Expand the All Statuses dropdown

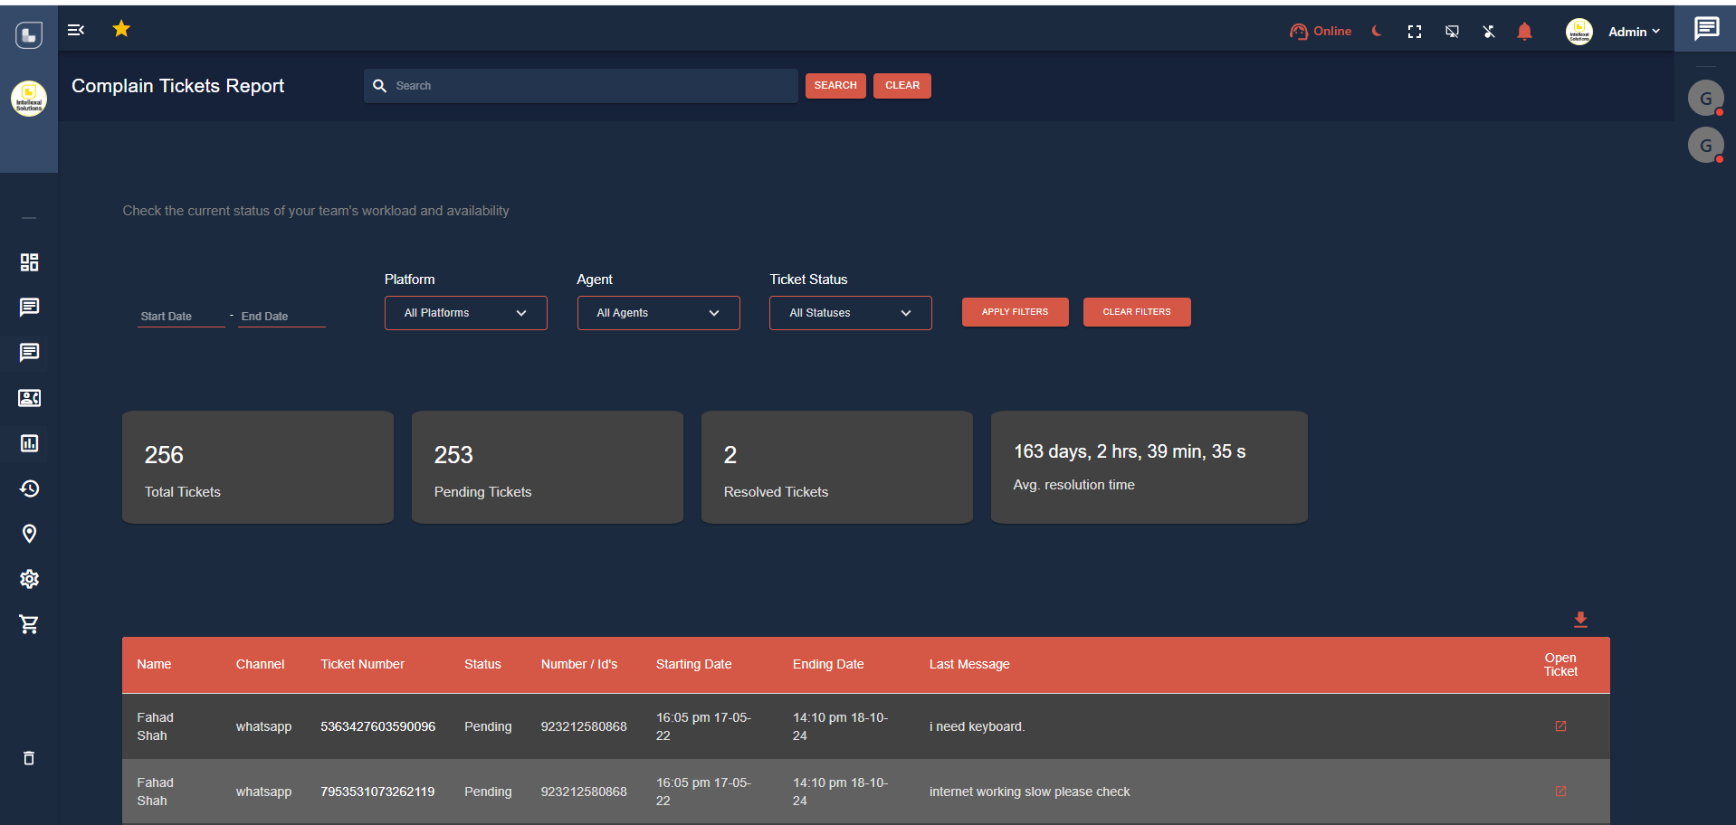(850, 313)
